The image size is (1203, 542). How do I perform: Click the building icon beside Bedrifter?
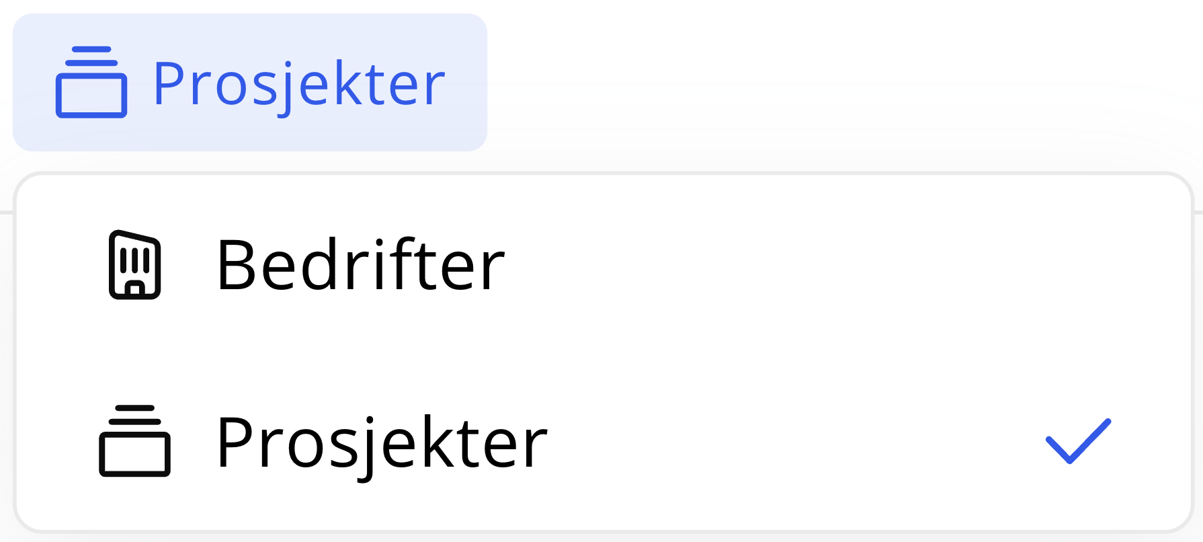[x=134, y=265]
